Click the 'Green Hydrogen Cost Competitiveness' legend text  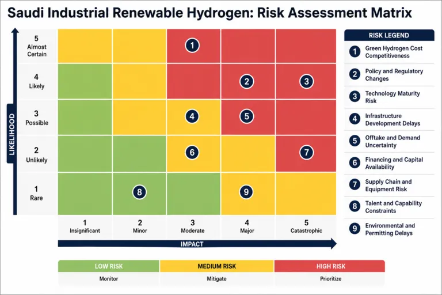tap(394, 52)
